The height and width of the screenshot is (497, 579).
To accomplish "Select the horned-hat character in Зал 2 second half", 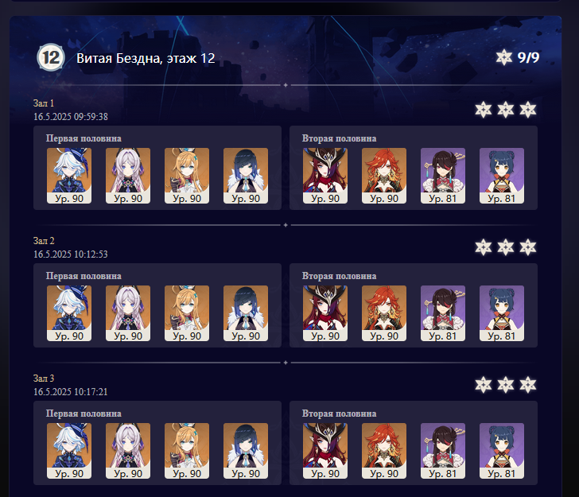I will (325, 313).
